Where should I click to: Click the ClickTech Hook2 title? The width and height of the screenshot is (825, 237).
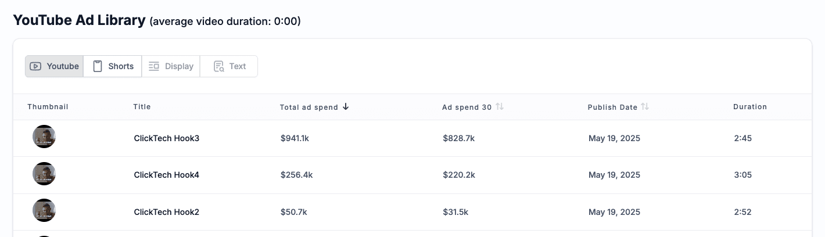[167, 212]
